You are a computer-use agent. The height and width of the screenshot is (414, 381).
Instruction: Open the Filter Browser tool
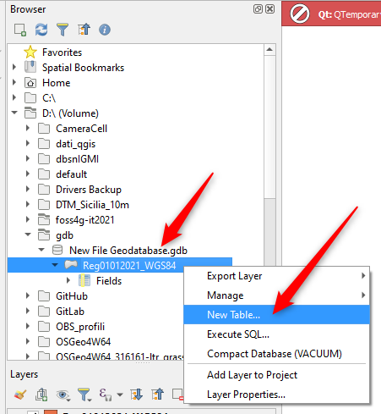click(x=63, y=30)
